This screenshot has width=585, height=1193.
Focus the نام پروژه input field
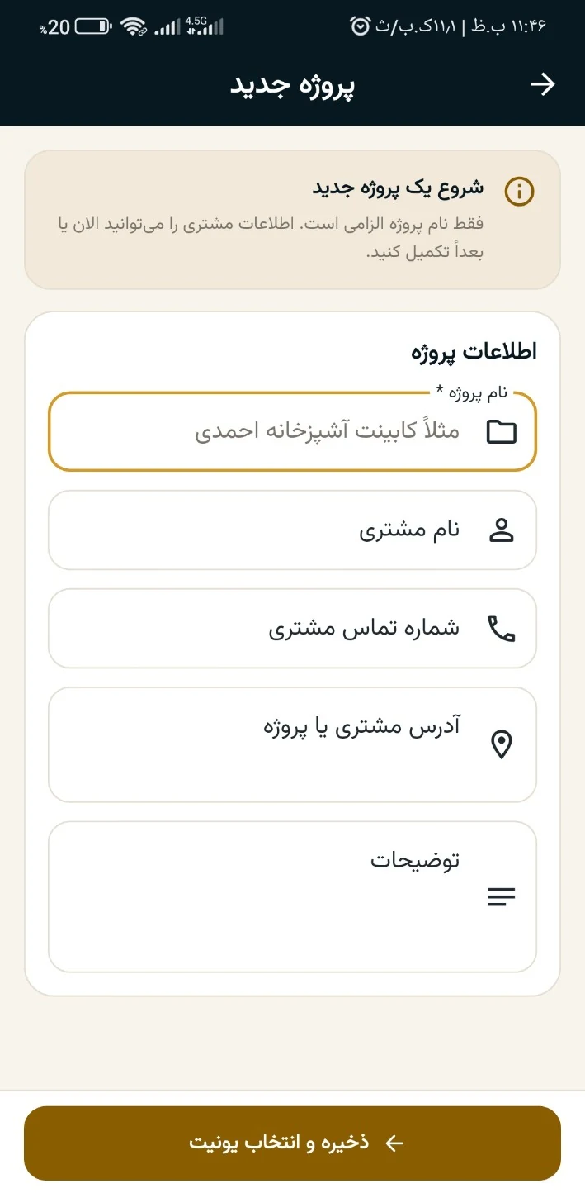click(292, 431)
